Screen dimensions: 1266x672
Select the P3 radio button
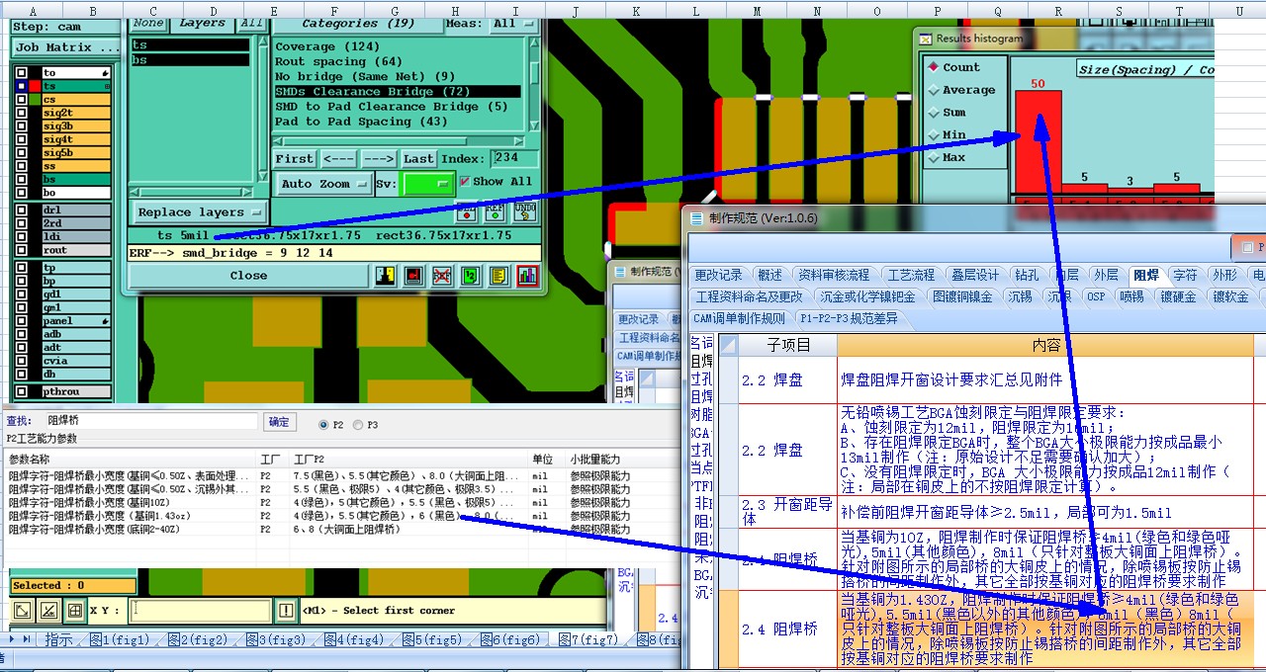pos(358,424)
